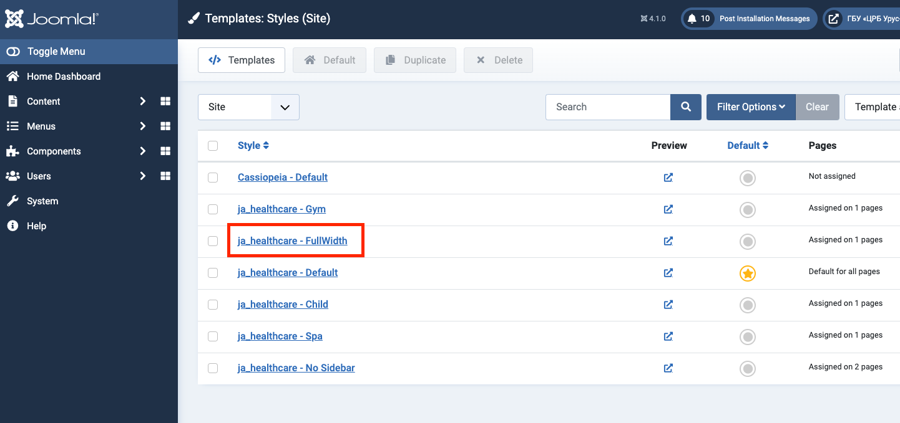This screenshot has height=423, width=900.
Task: Click the search magnifier icon button
Action: point(686,107)
